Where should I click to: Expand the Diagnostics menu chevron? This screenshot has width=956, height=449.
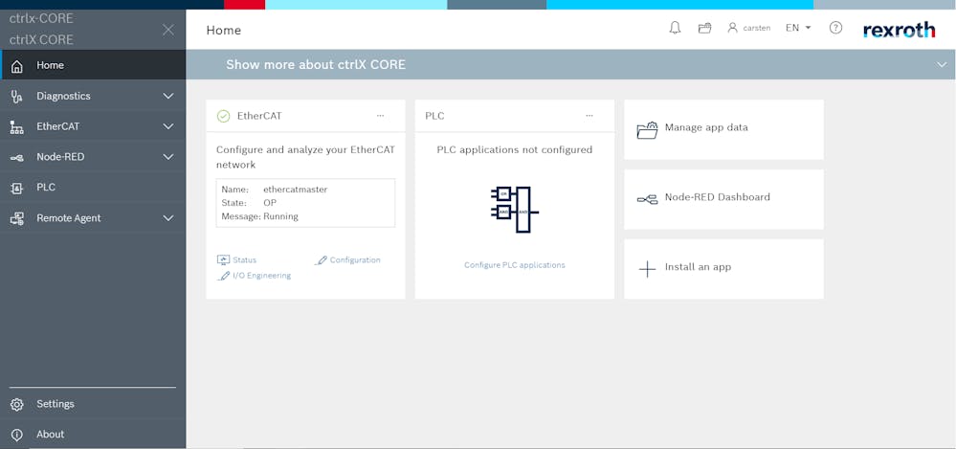coord(168,96)
